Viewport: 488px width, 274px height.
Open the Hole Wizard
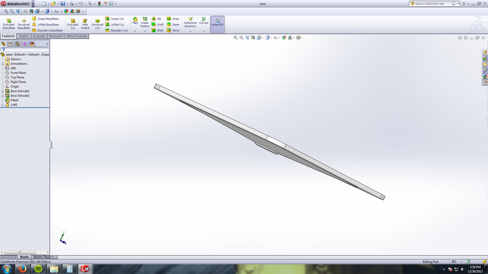pyautogui.click(x=85, y=24)
